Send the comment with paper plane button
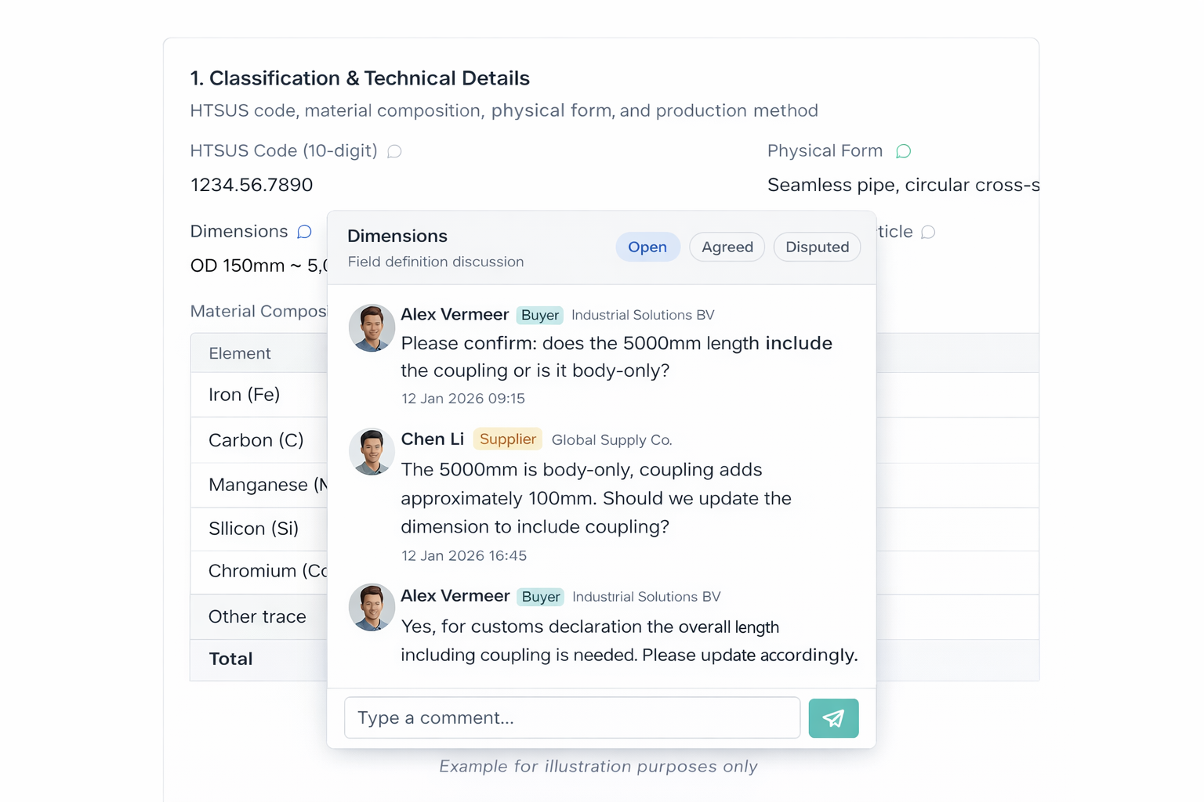This screenshot has height=802, width=1204. tap(833, 718)
